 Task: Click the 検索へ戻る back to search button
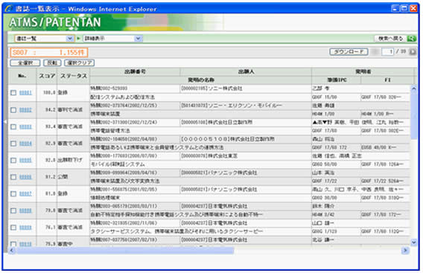[x=391, y=39]
